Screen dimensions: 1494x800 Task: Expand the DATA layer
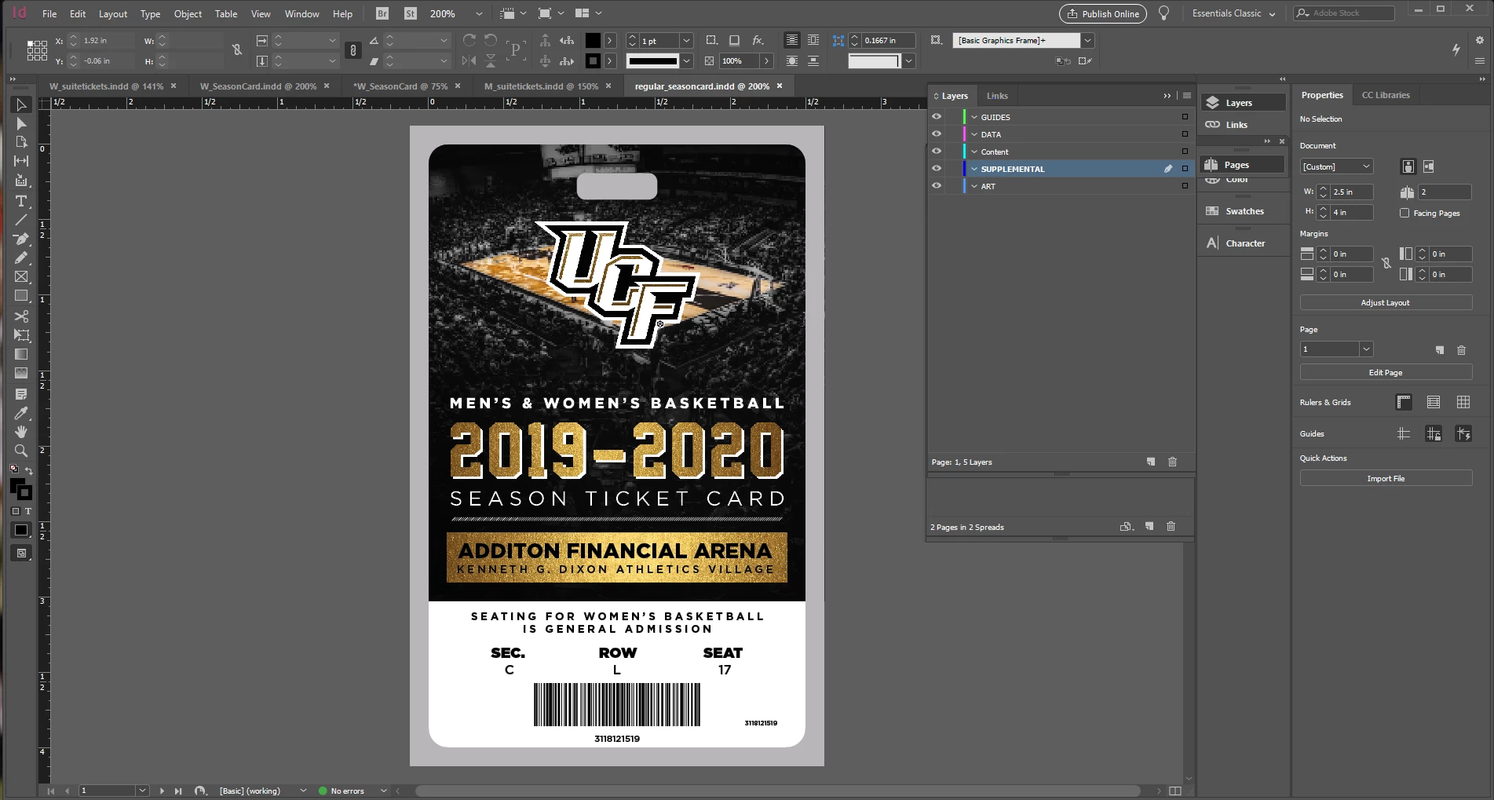[x=974, y=134]
